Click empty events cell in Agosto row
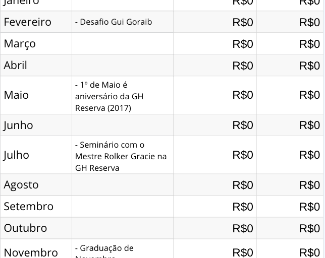This screenshot has height=258, width=325. (x=123, y=185)
